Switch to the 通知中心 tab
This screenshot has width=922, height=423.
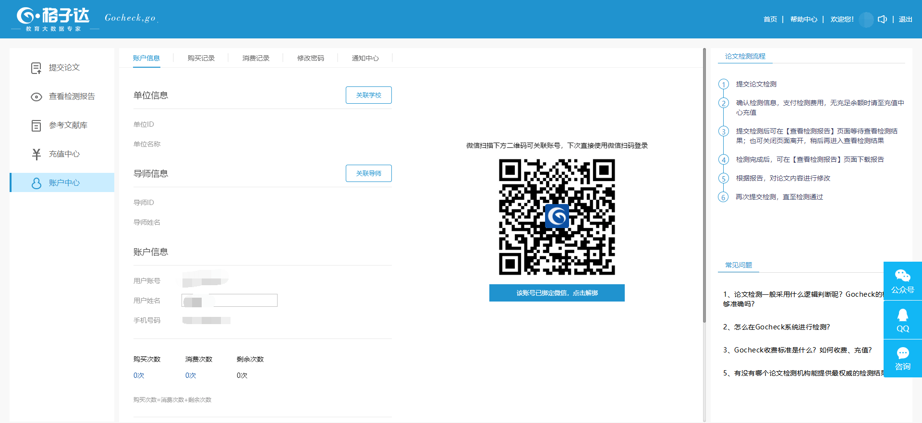point(365,58)
